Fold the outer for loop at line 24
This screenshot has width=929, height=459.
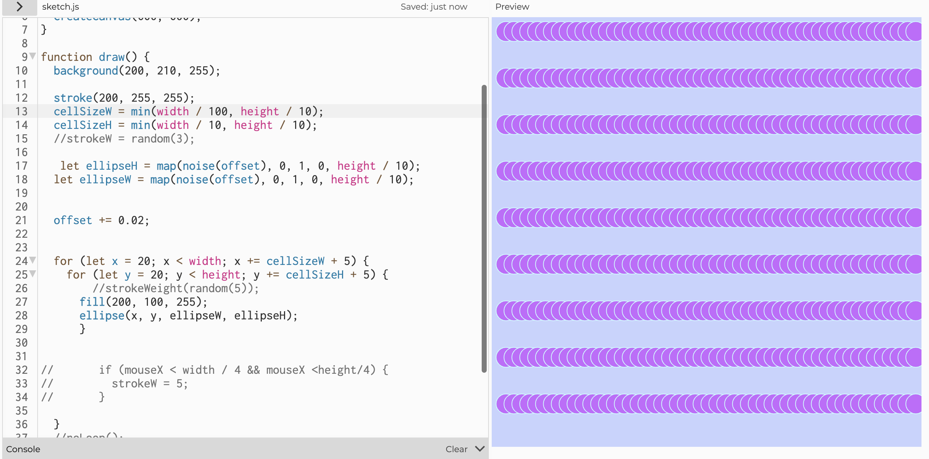pos(33,260)
